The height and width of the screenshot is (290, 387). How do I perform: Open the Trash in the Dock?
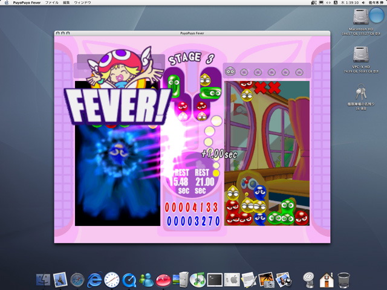(x=343, y=280)
